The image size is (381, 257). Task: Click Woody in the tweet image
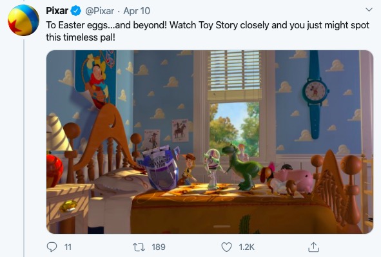tap(188, 169)
